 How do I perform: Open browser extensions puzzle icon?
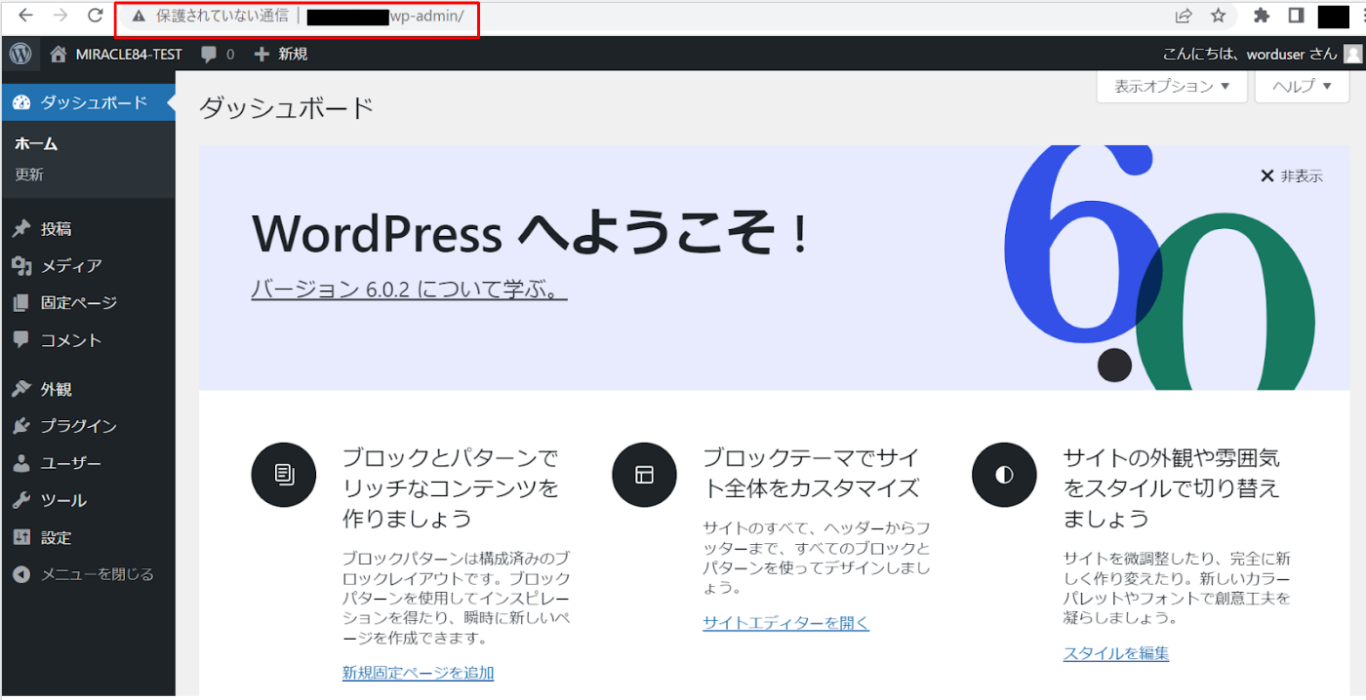[x=1261, y=16]
